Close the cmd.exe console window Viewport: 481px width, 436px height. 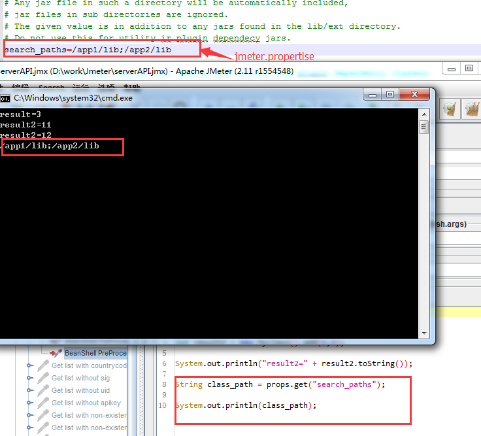point(414,95)
